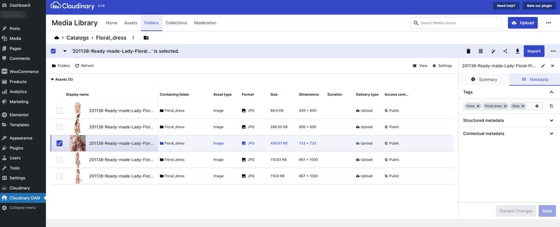
Task: Click the delete trash icon in selection bar
Action: (x=468, y=51)
